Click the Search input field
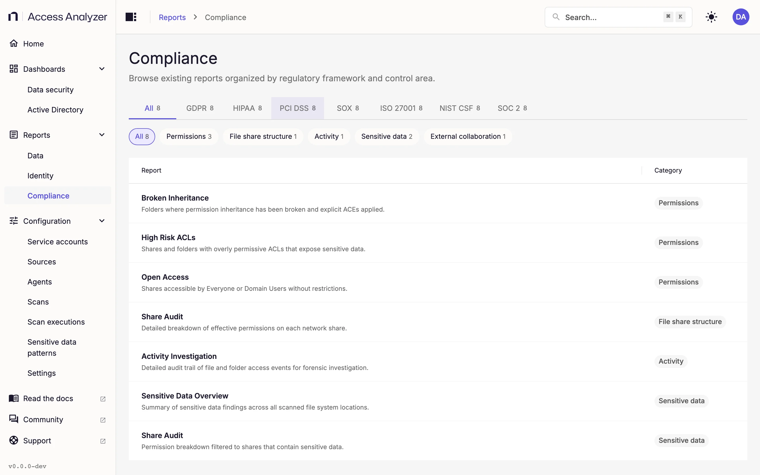 (x=618, y=17)
